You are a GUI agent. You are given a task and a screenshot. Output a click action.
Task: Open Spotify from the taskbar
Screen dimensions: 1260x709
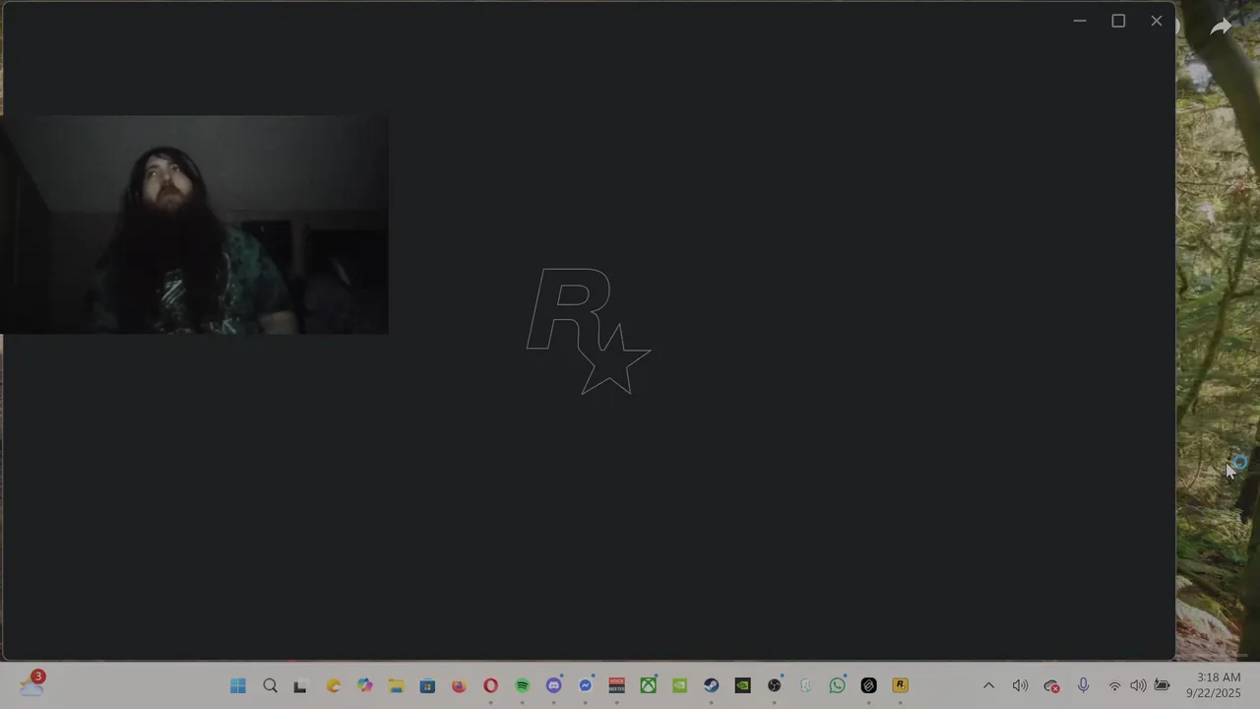522,685
